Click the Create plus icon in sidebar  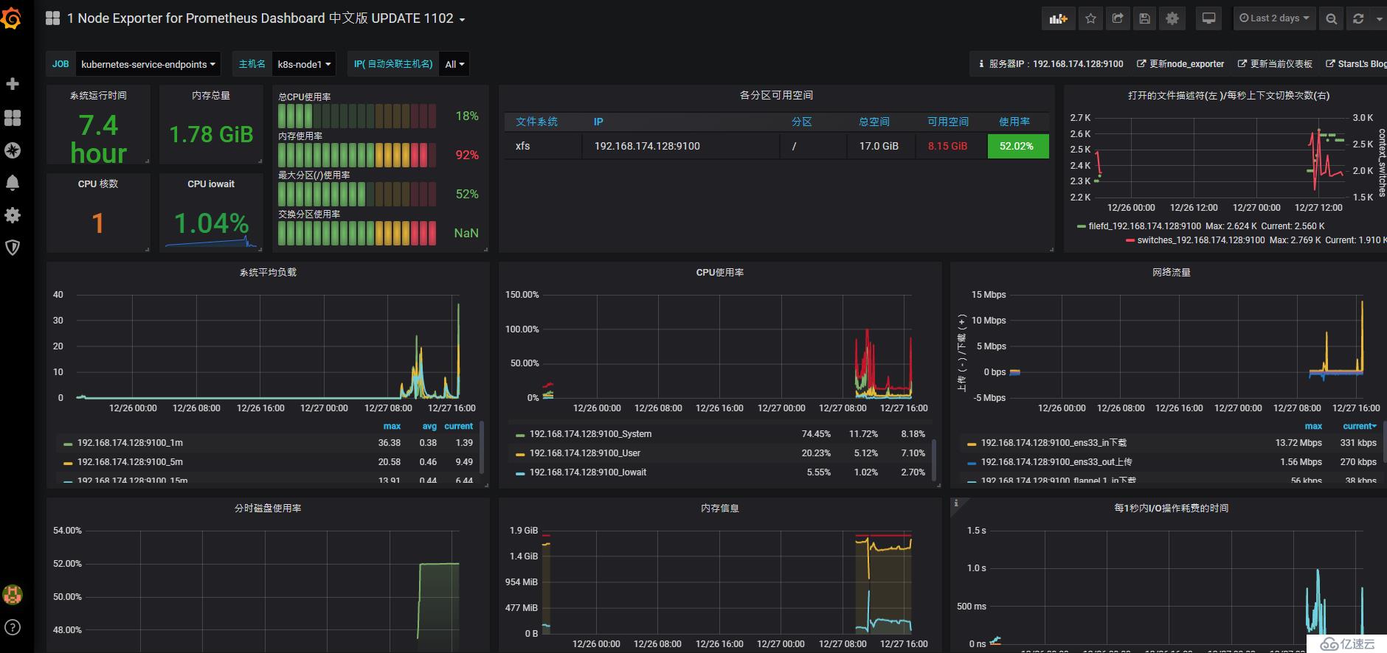pyautogui.click(x=13, y=84)
